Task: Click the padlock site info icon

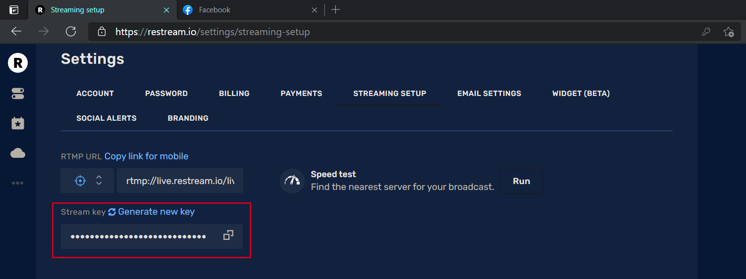Action: [102, 32]
